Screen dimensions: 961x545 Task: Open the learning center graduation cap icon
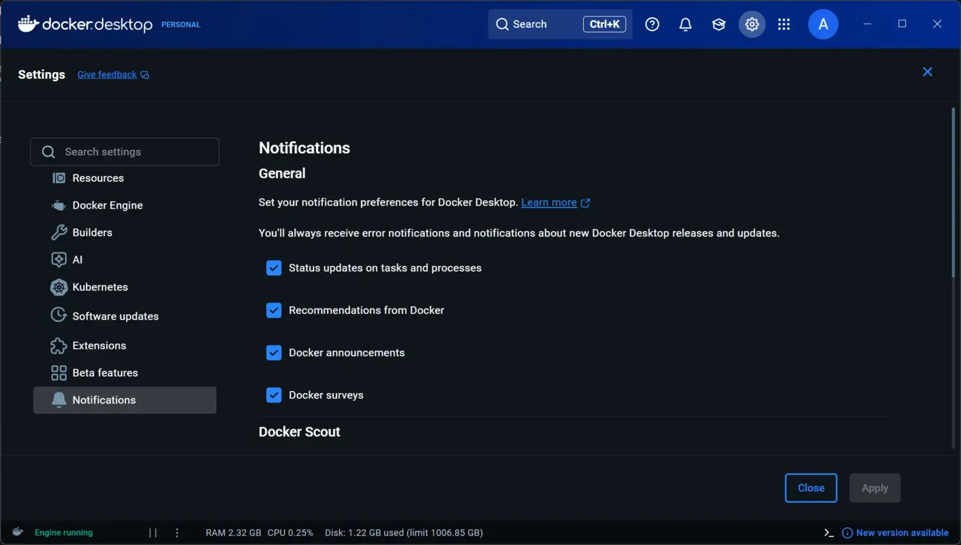[718, 24]
